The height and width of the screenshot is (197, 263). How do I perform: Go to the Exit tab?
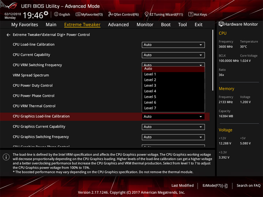[x=198, y=25]
